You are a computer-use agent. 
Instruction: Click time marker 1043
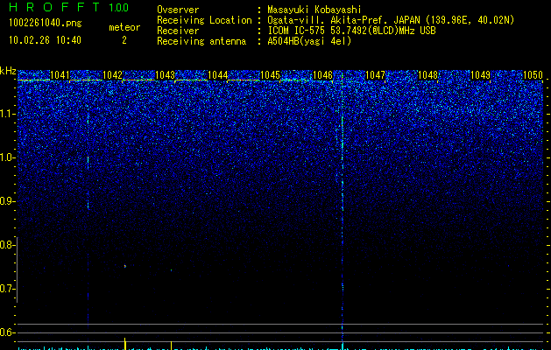click(165, 74)
